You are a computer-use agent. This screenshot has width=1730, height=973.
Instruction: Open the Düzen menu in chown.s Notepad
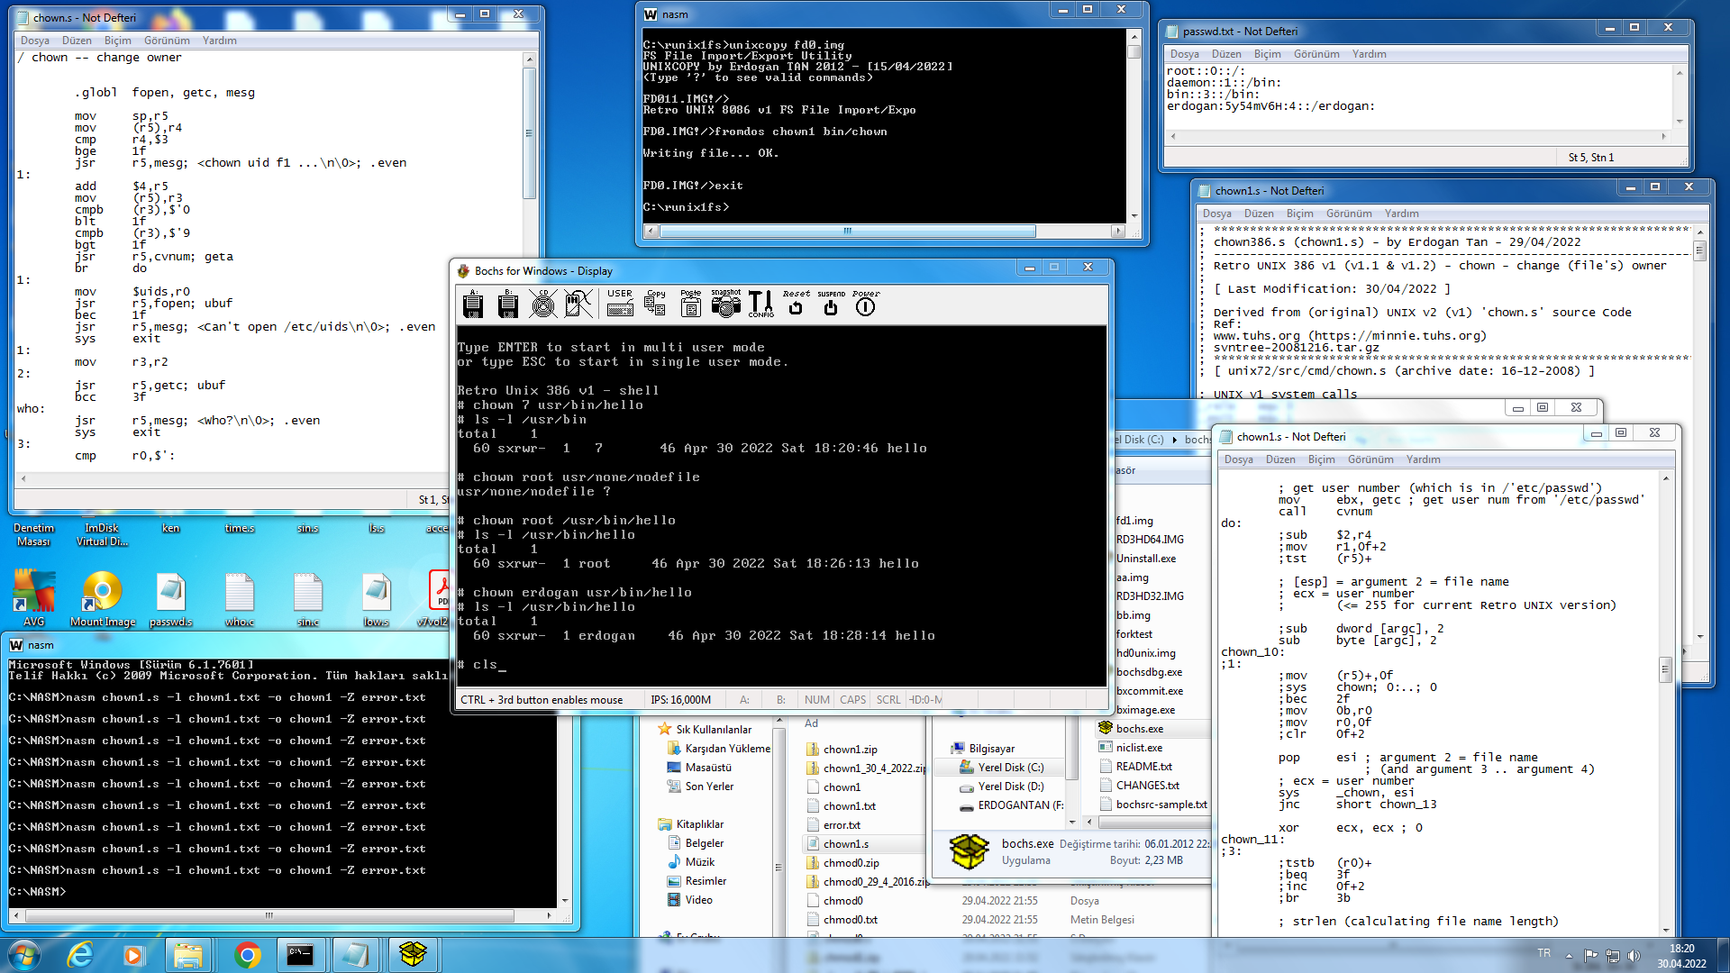tap(77, 41)
